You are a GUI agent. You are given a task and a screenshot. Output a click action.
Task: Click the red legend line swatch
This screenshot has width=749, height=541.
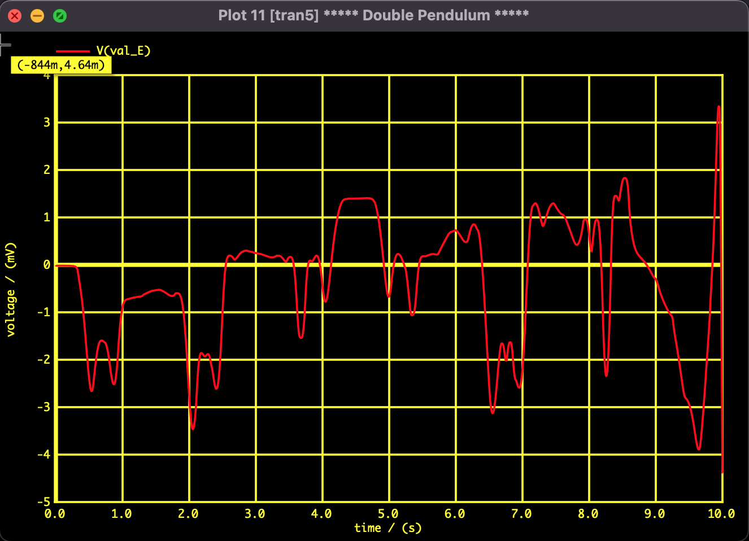(x=73, y=51)
